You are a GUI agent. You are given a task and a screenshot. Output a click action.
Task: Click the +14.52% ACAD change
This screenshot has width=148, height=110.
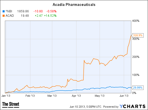click(50, 16)
